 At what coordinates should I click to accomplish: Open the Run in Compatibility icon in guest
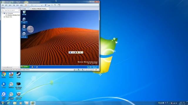click(x=24, y=35)
